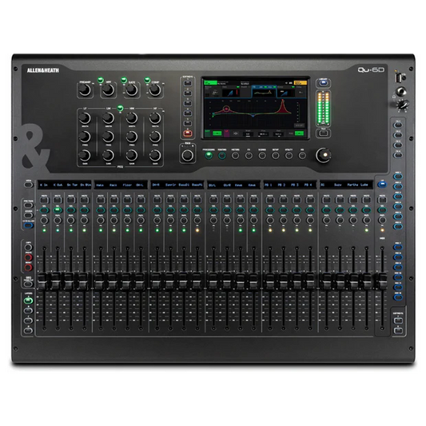
Task: Click the PREAMP gain knob
Action: click(85, 90)
